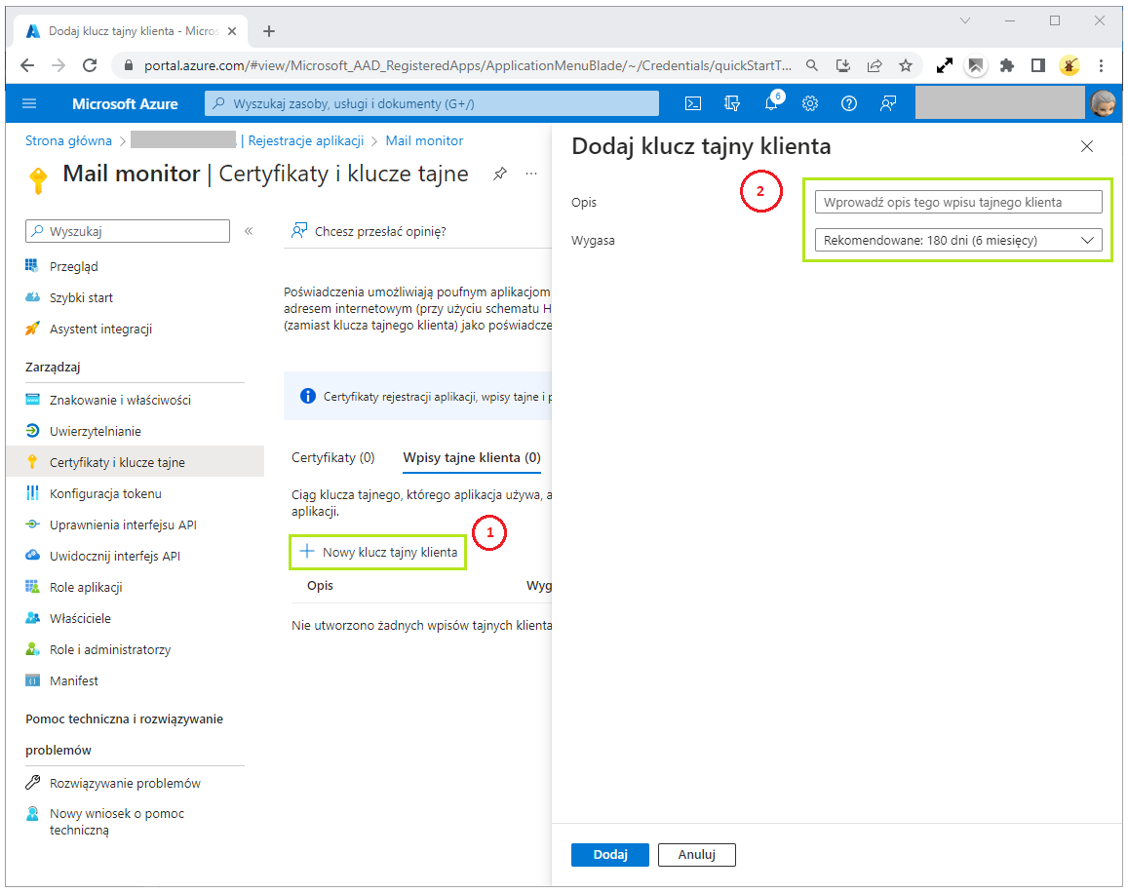This screenshot has width=1128, height=893.
Task: Click the help question mark icon
Action: [848, 103]
